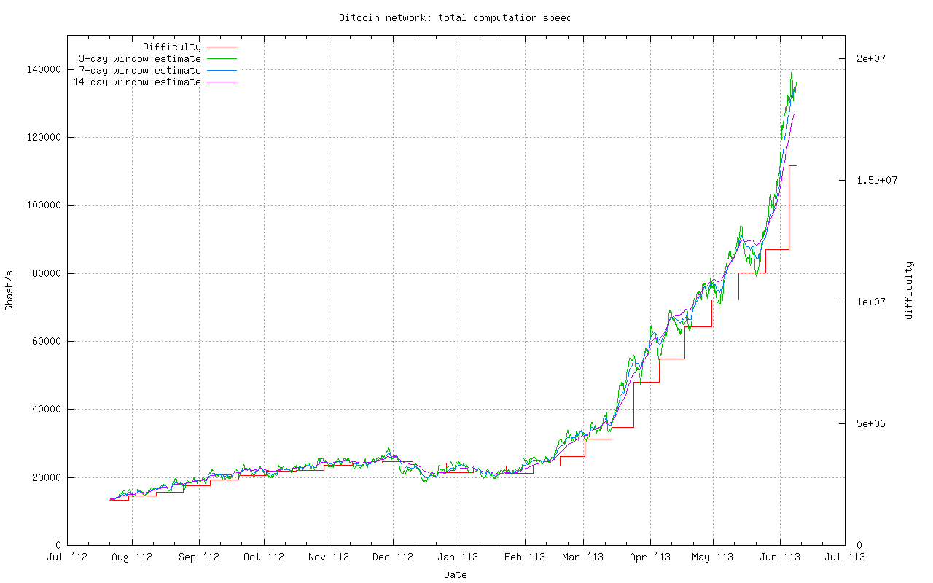933x583 pixels.
Task: Click the purple 14-day legend line sample
Action: (x=222, y=82)
